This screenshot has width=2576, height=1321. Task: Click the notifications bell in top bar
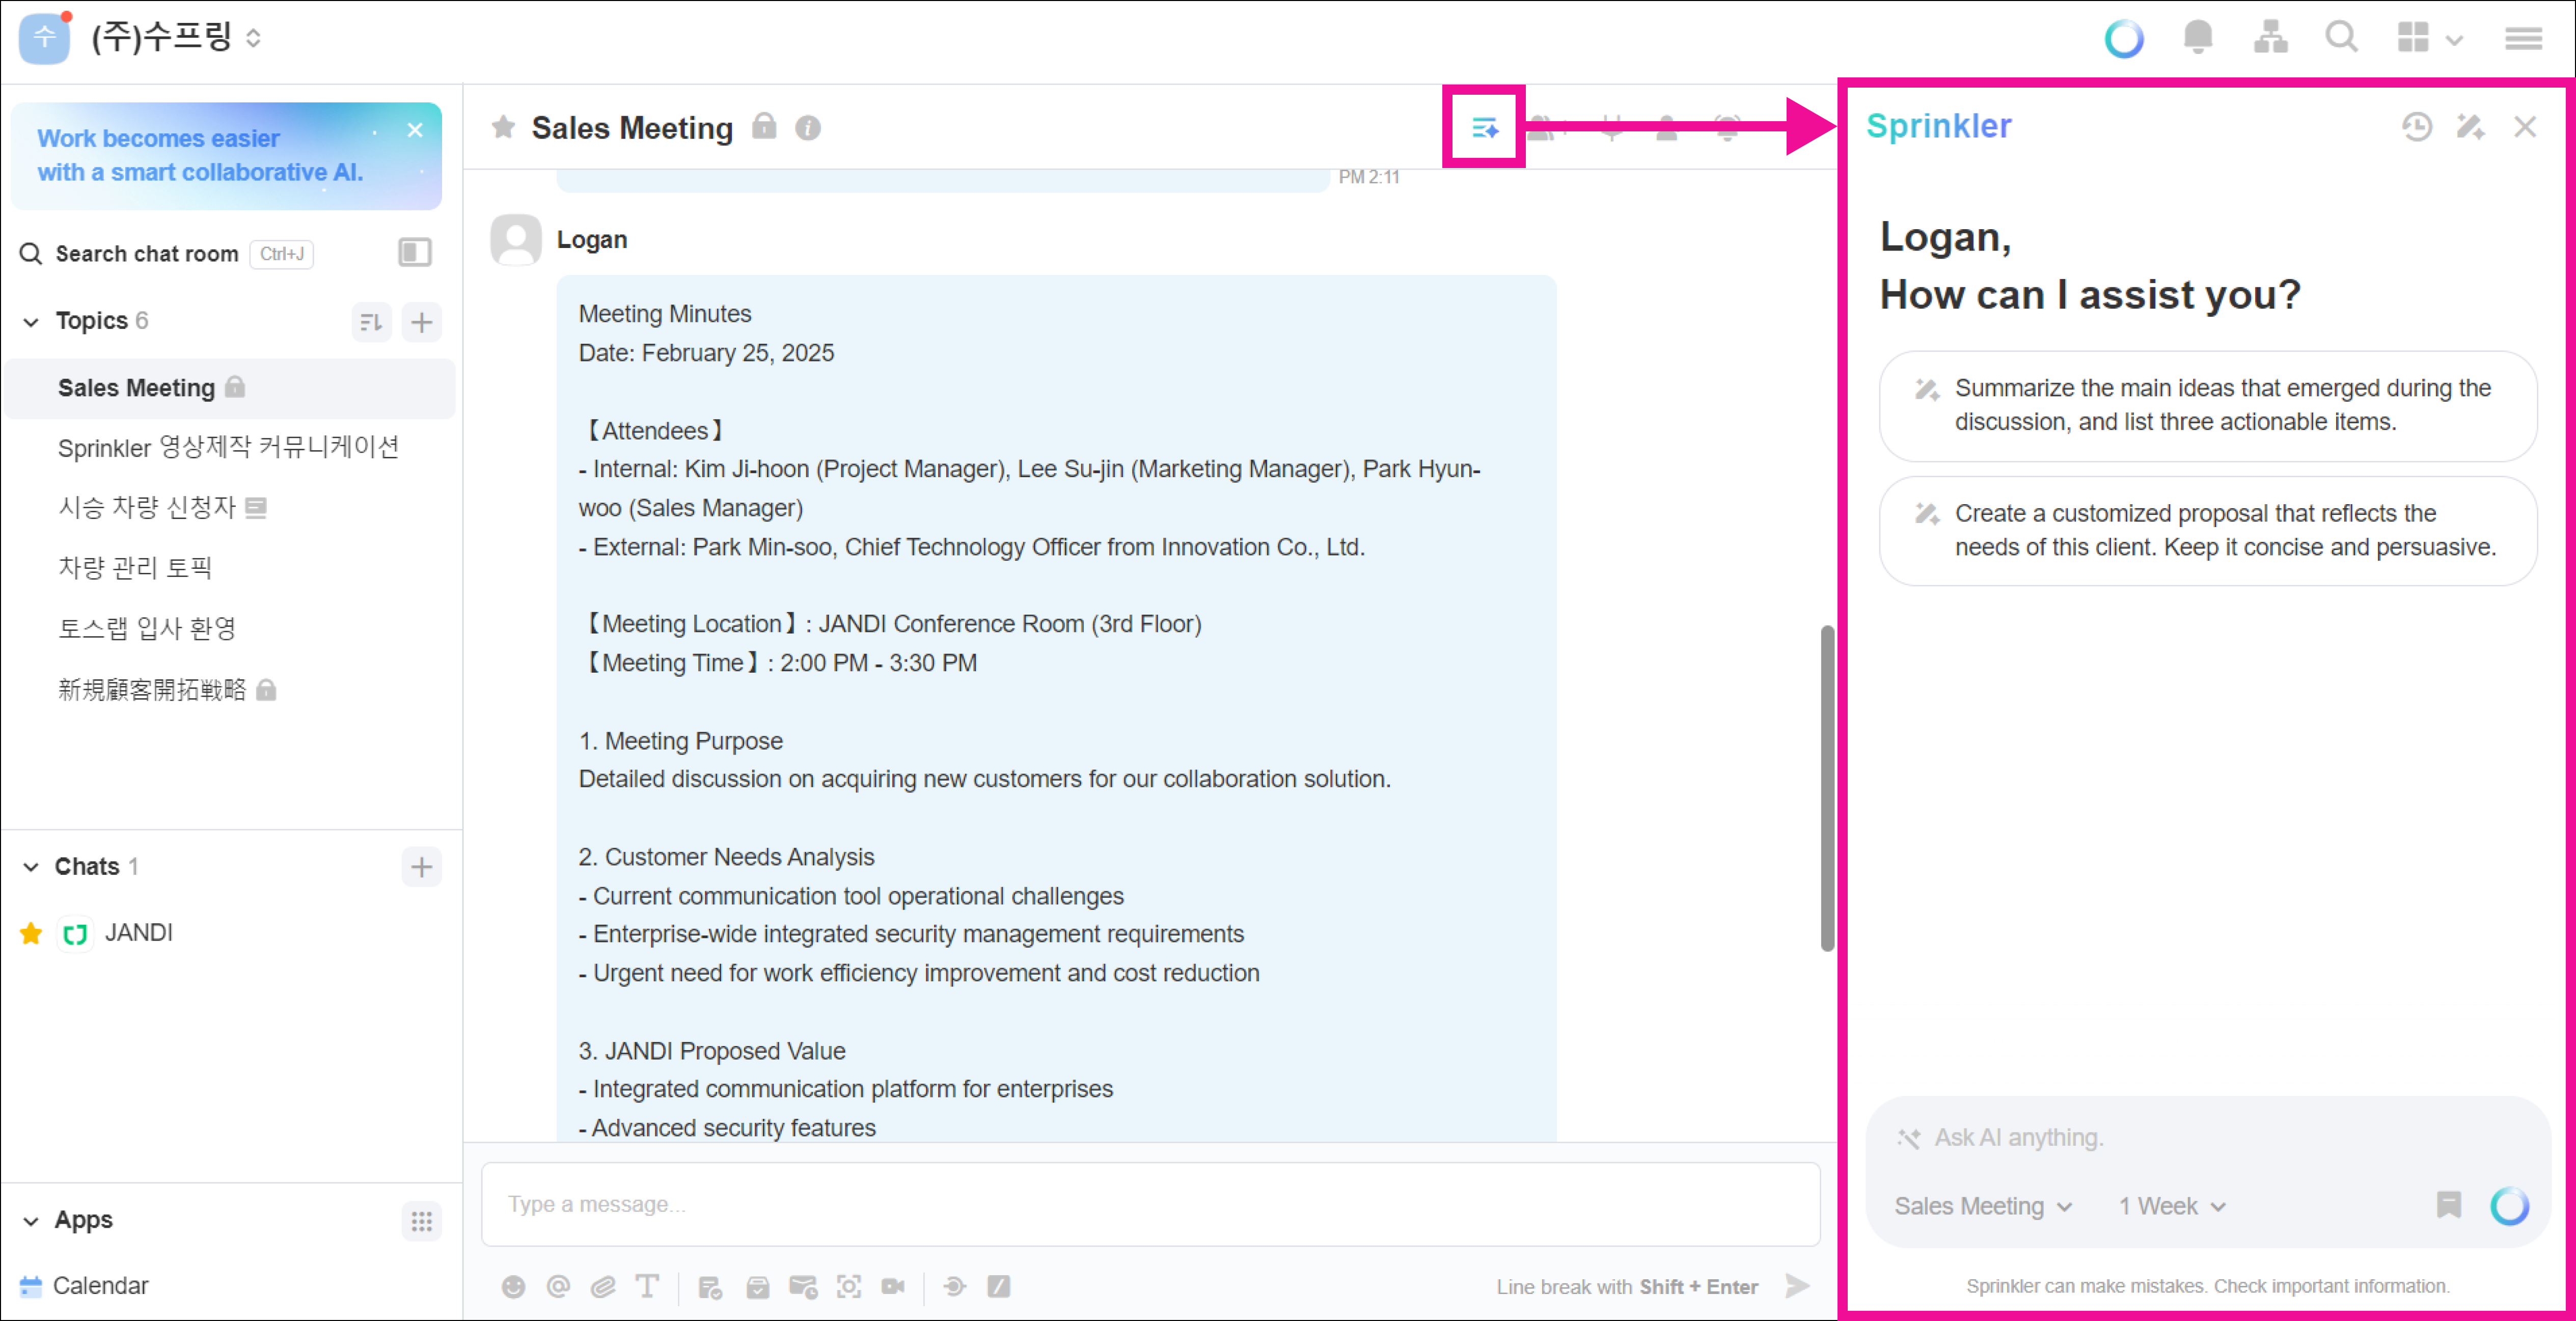(2197, 38)
